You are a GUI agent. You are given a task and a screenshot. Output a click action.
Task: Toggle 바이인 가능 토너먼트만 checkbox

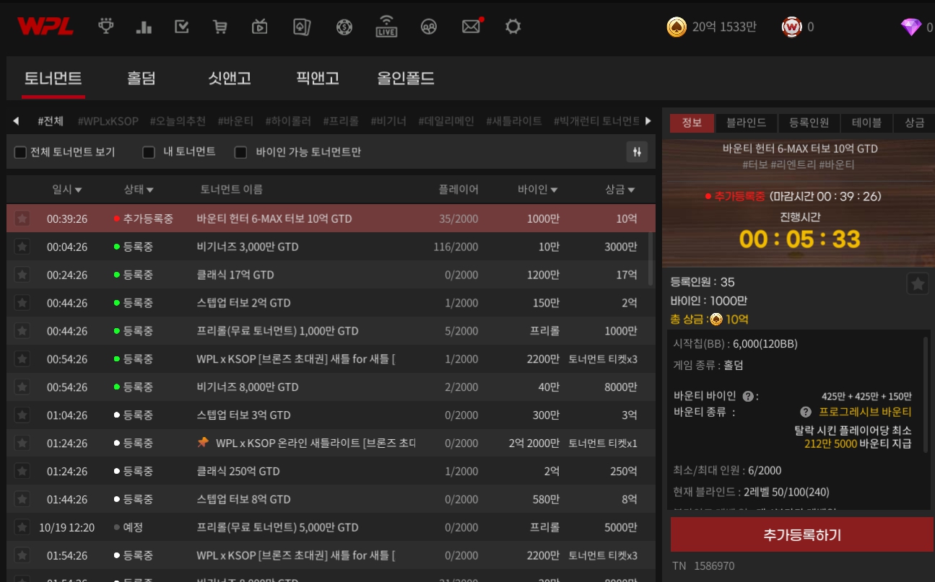(x=241, y=152)
